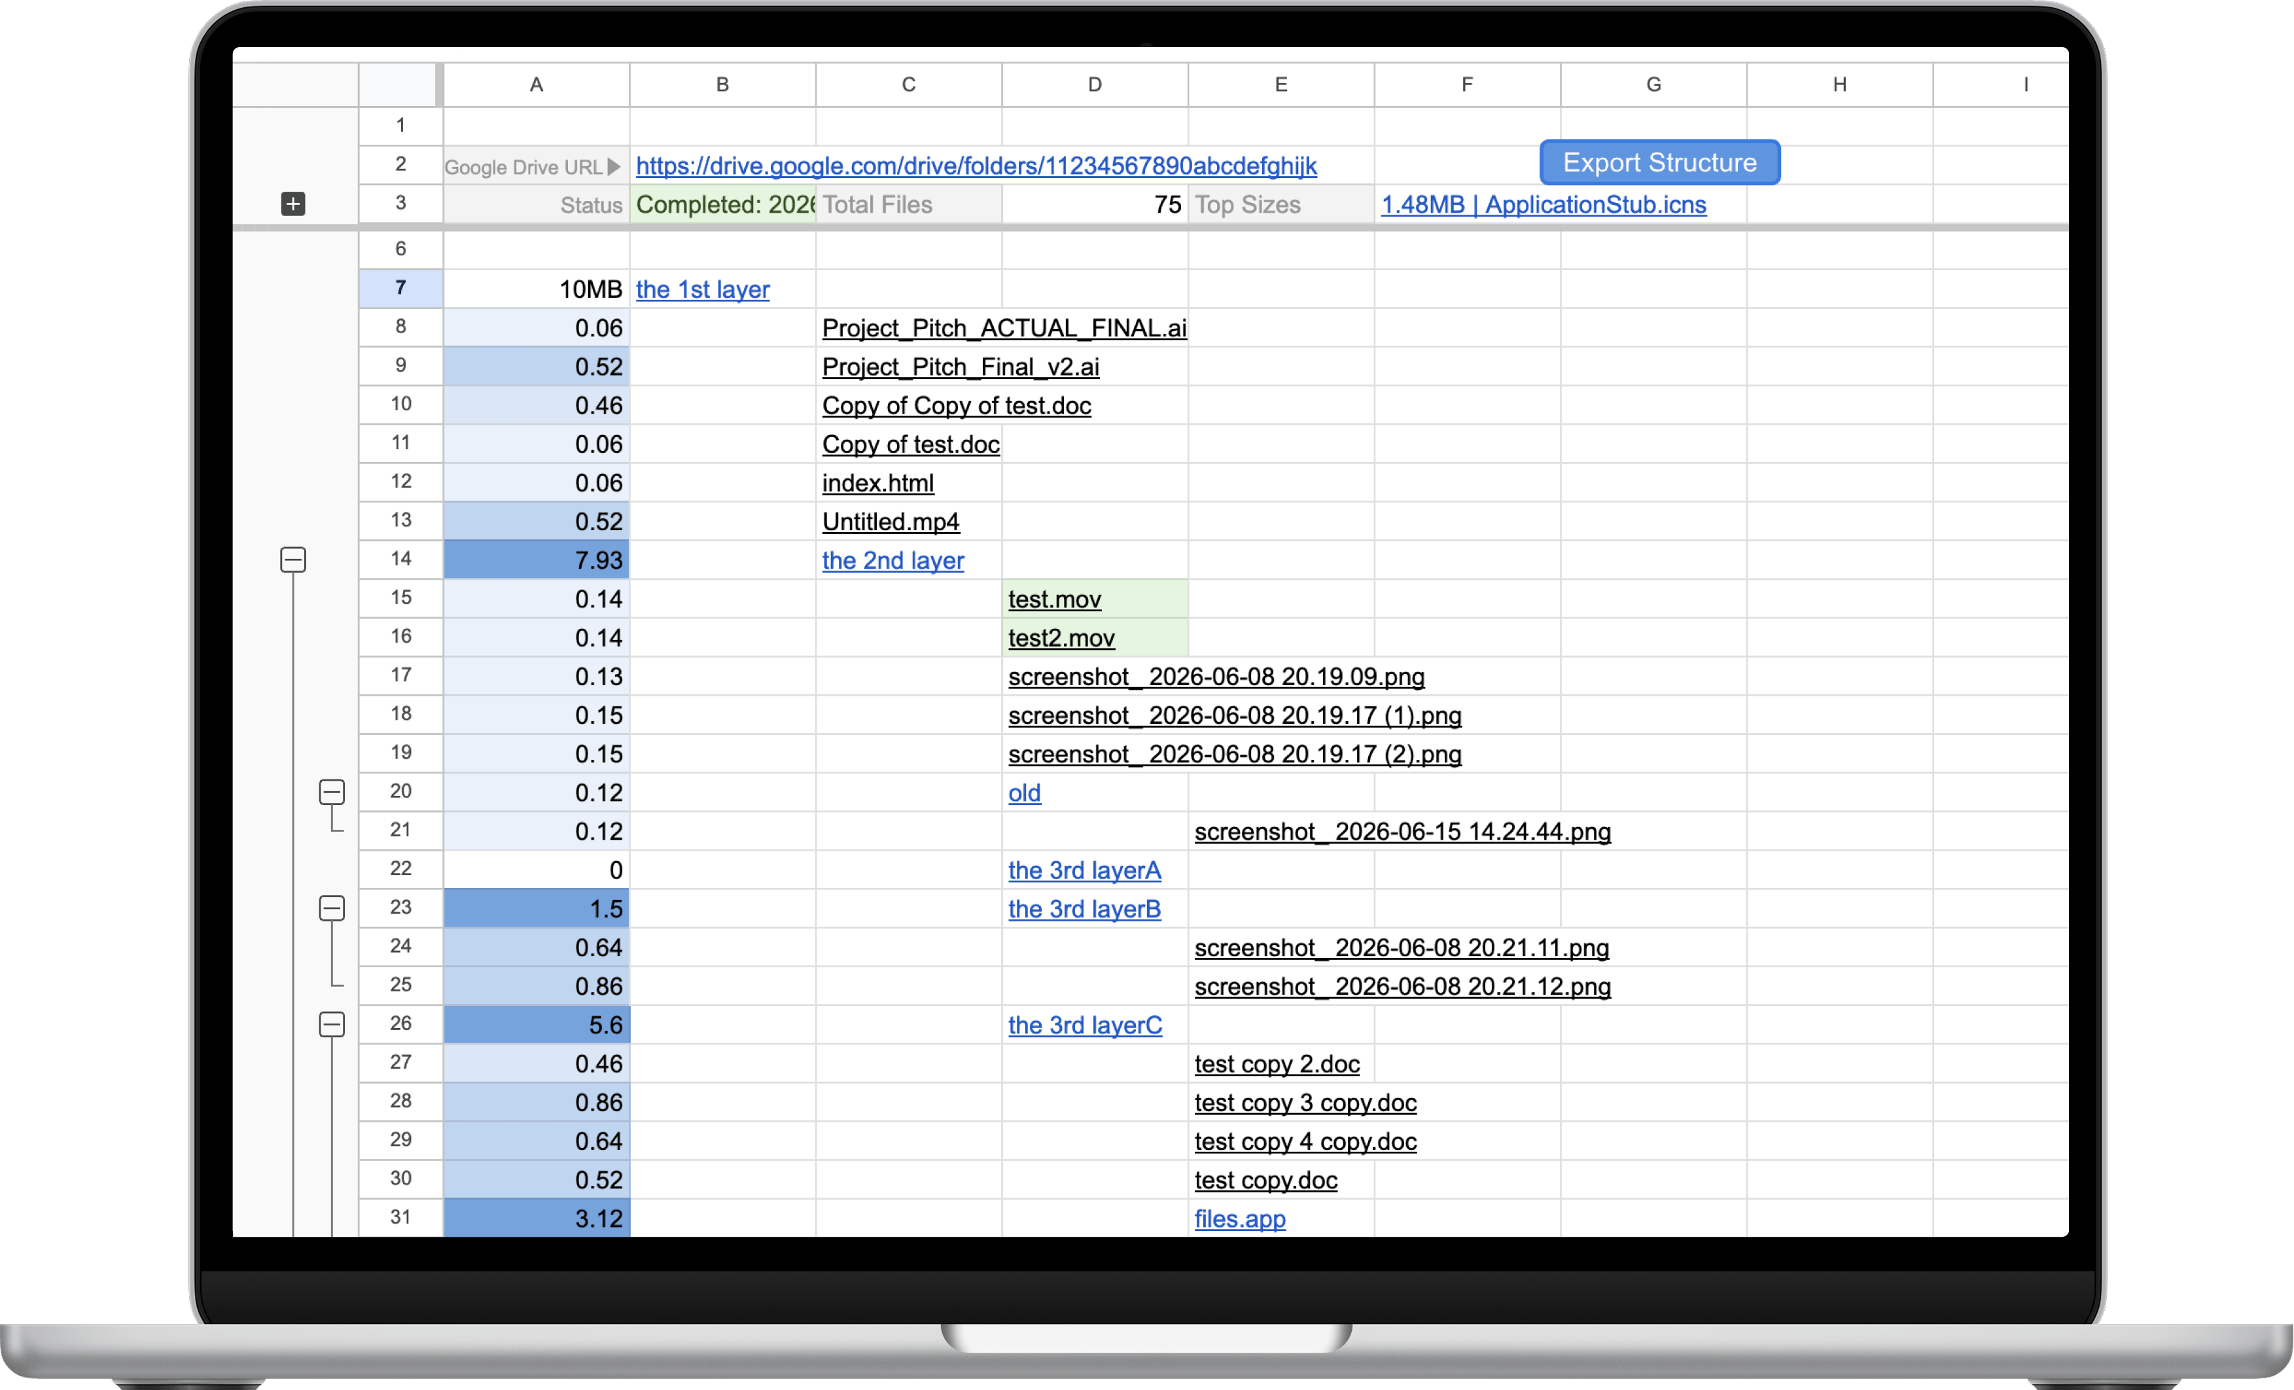Select column D header
This screenshot has width=2294, height=1390.
(x=1095, y=84)
